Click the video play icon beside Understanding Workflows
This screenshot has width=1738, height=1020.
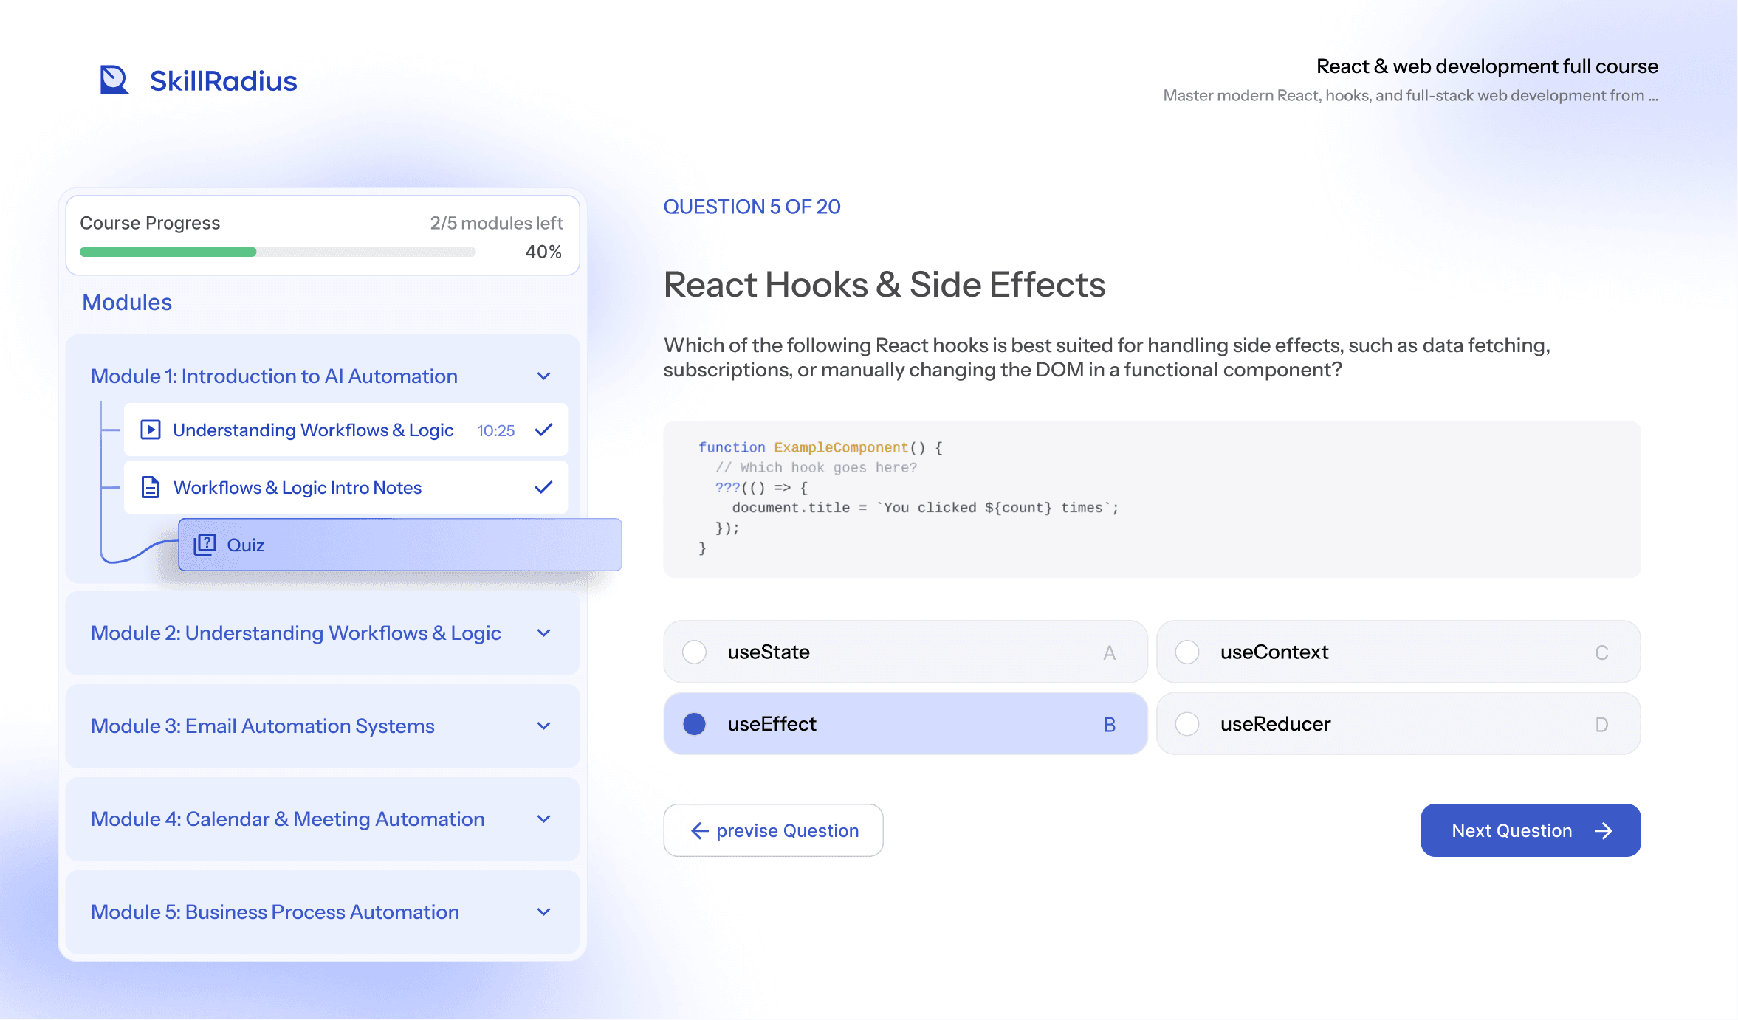click(151, 430)
